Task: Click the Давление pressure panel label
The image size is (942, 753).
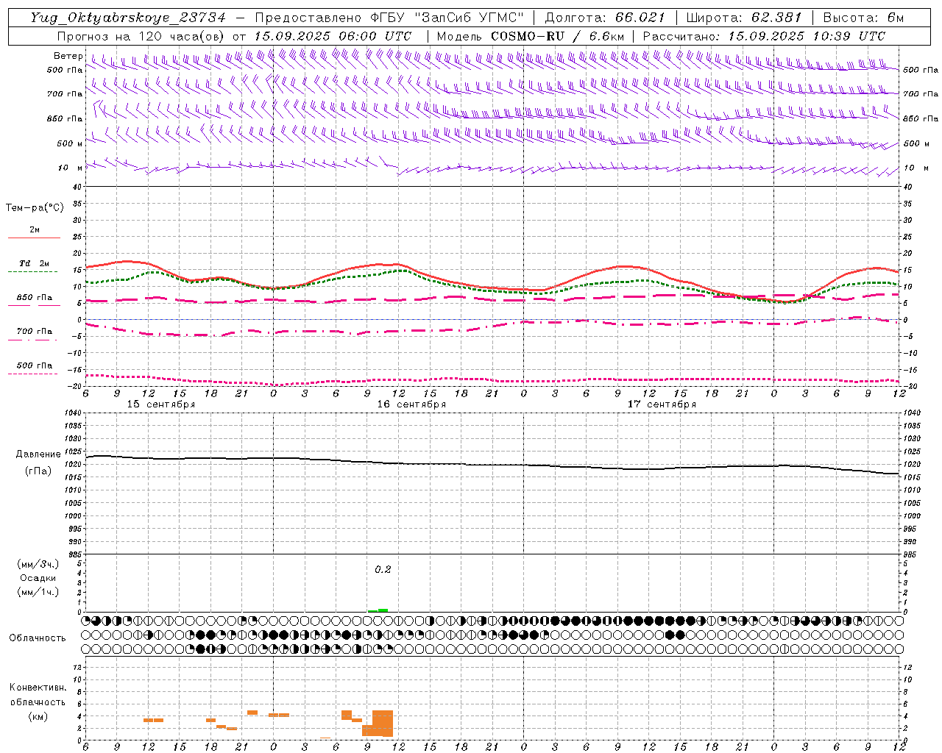Action: tap(38, 454)
